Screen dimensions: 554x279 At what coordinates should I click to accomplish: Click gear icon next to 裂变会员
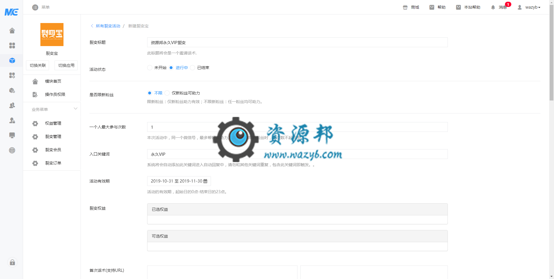35,150
